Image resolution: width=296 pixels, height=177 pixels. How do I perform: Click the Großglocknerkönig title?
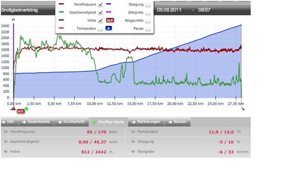point(19,10)
